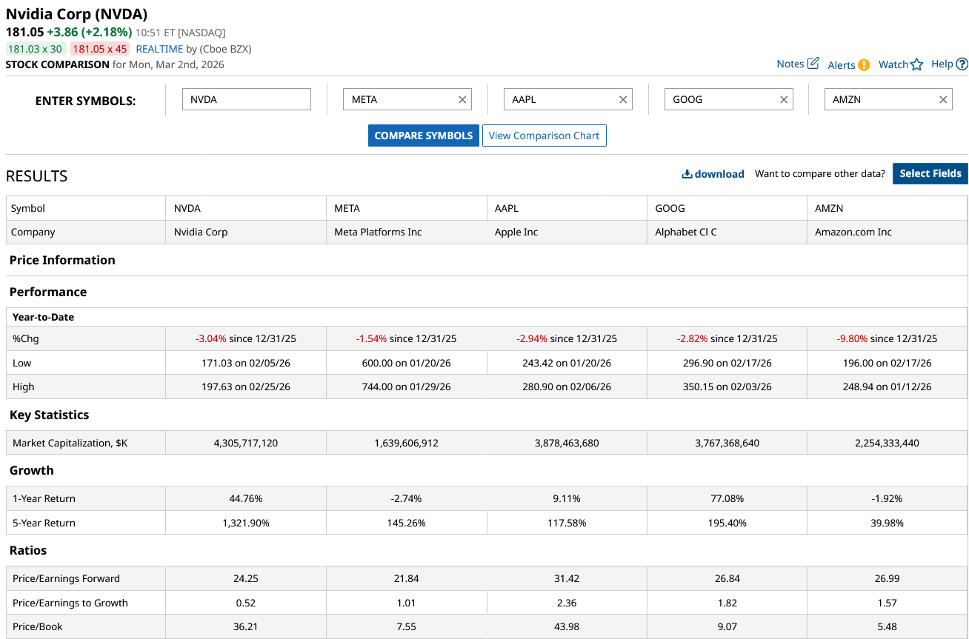Click the Watch star icon
Viewport: 969px width, 639px height.
[x=917, y=64]
